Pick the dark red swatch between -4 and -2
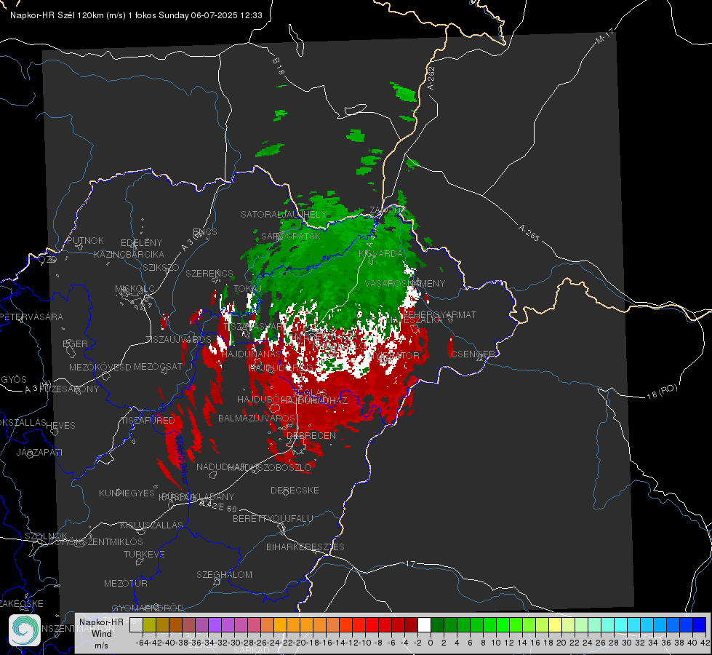Image resolution: width=712 pixels, height=655 pixels. coord(411,624)
